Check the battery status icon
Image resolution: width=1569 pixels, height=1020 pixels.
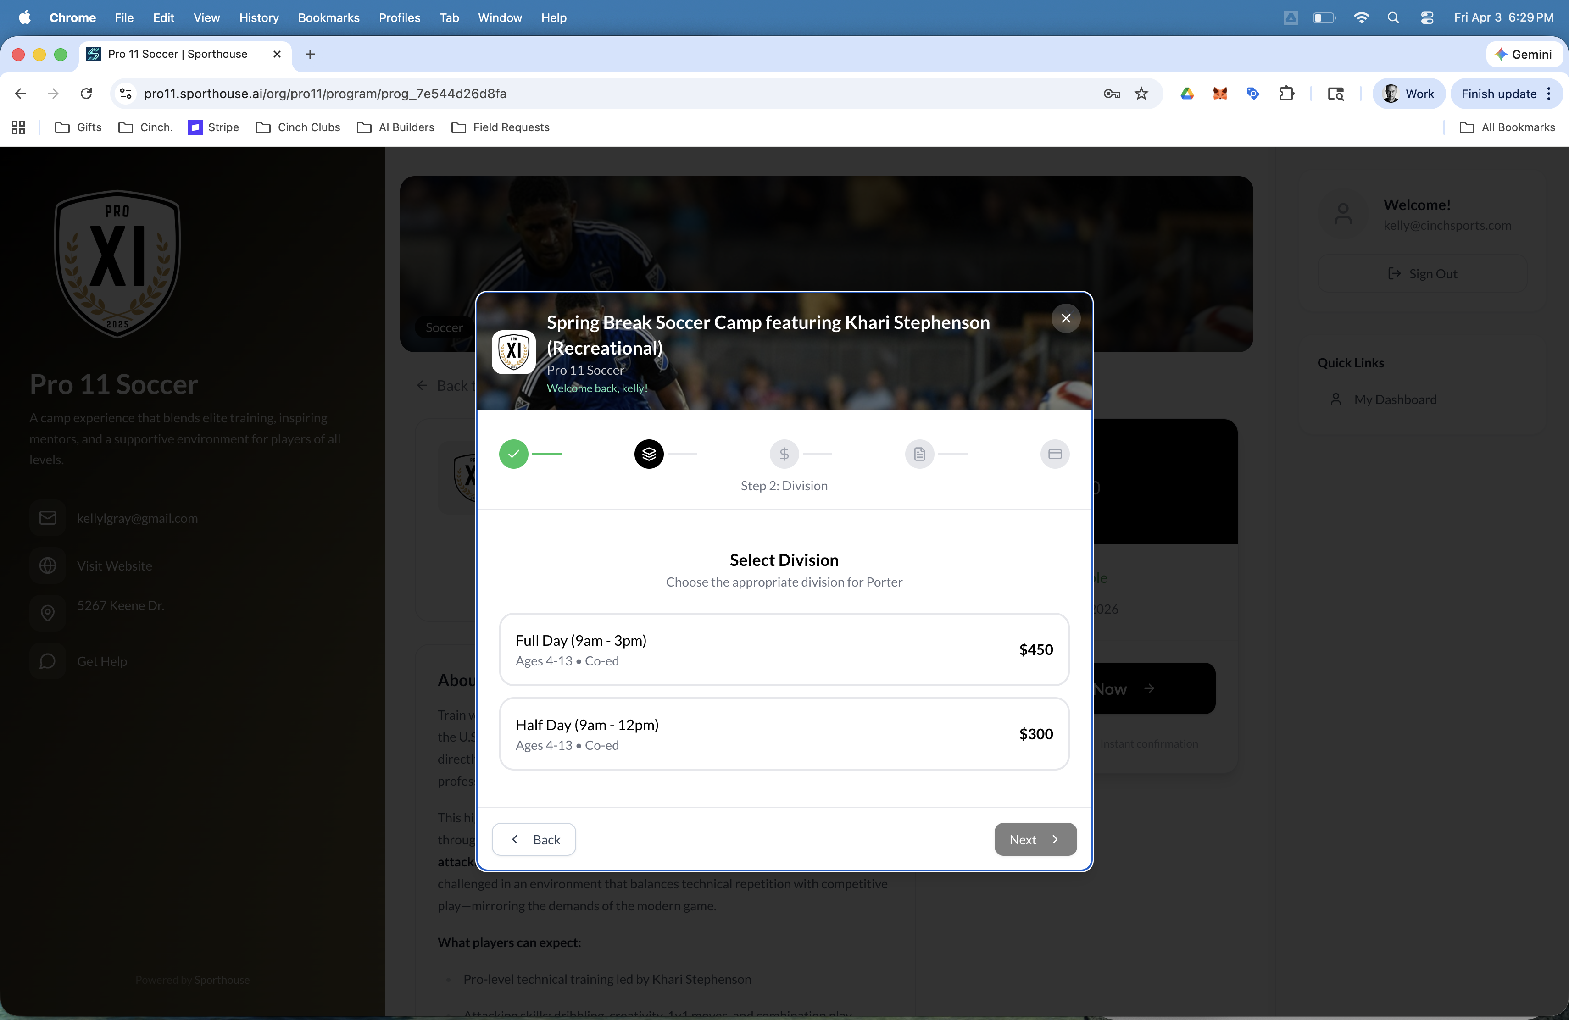point(1324,18)
